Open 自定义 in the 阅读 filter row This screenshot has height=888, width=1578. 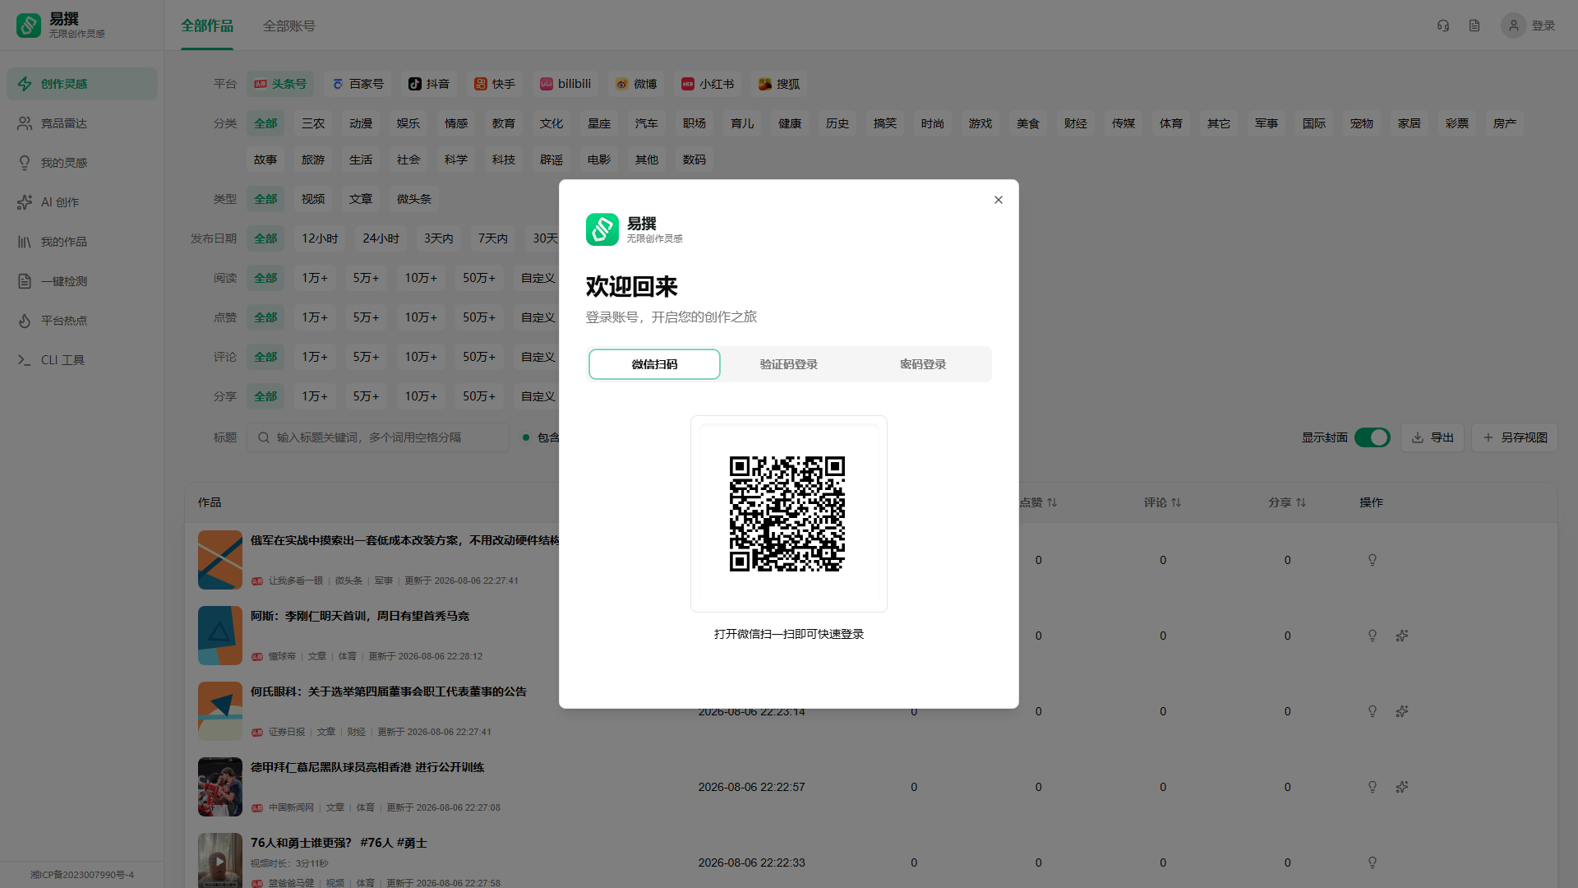(537, 278)
